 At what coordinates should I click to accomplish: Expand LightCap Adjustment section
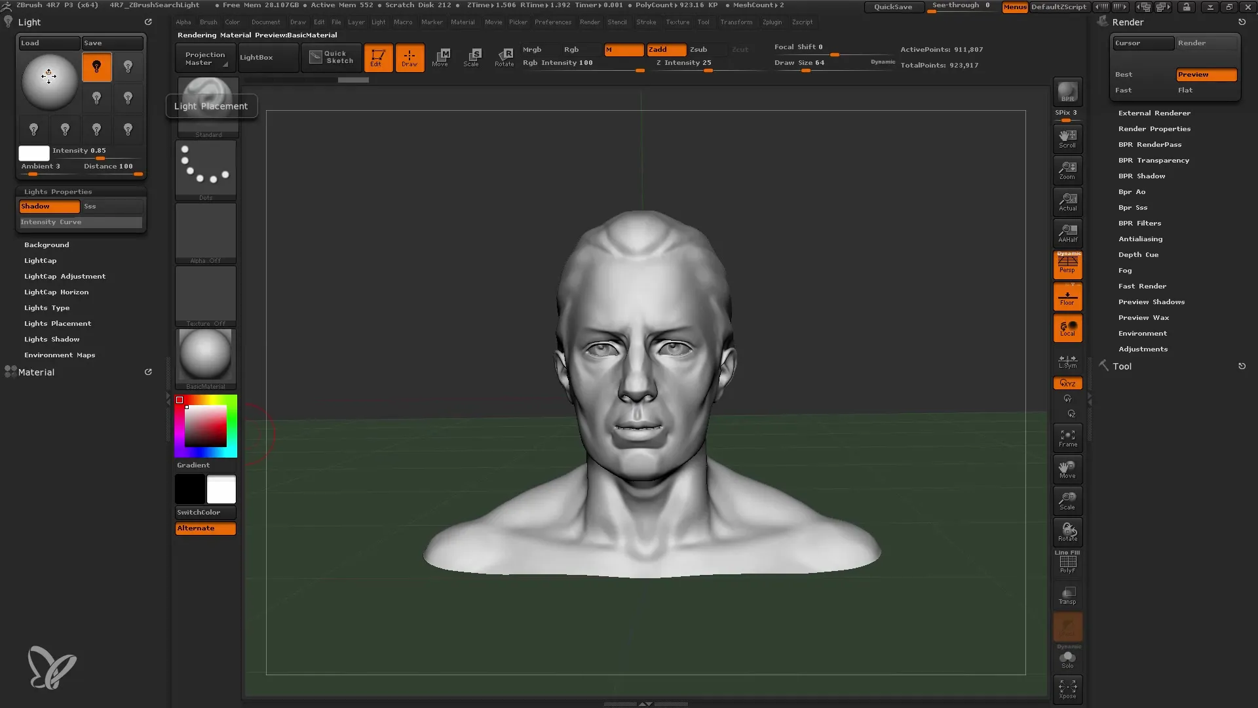(x=65, y=277)
